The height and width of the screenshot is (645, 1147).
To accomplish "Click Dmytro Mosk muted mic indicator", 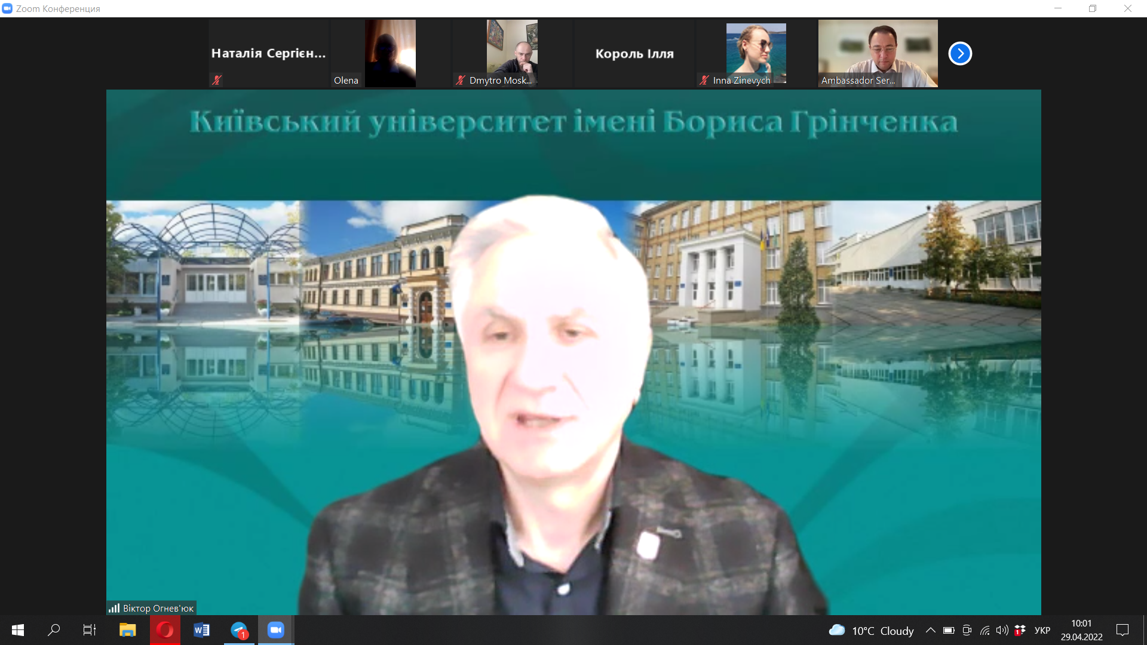I will pyautogui.click(x=460, y=80).
